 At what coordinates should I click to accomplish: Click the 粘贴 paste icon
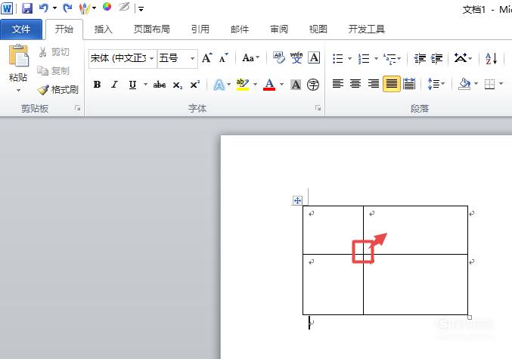18,56
